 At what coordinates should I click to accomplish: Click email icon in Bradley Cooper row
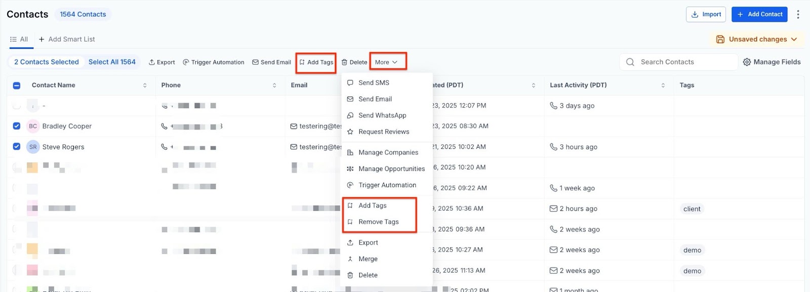click(294, 126)
